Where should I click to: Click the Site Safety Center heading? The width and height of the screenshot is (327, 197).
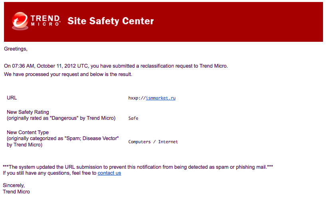pyautogui.click(x=110, y=21)
